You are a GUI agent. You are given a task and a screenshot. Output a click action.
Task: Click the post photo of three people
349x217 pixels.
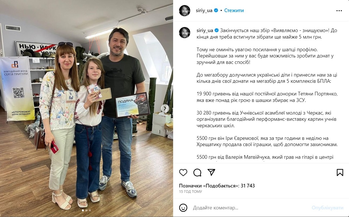tap(86, 108)
